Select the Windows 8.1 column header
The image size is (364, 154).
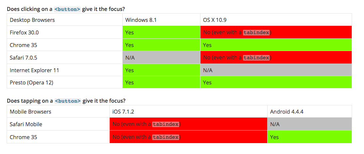tap(161, 20)
